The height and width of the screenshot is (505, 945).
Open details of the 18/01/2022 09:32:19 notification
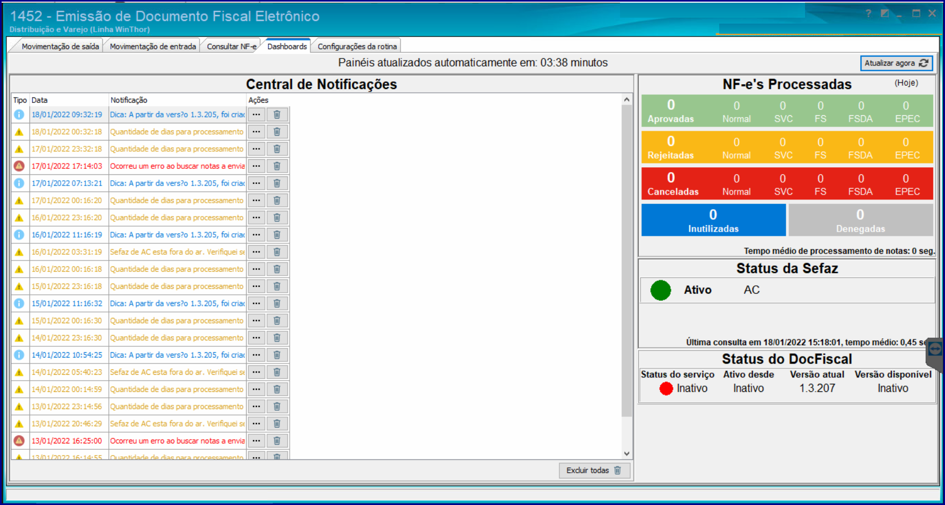click(256, 115)
